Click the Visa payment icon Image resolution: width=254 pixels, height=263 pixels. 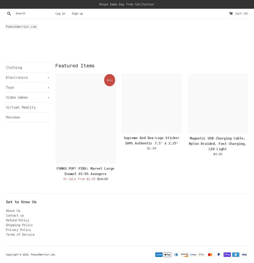(x=244, y=255)
